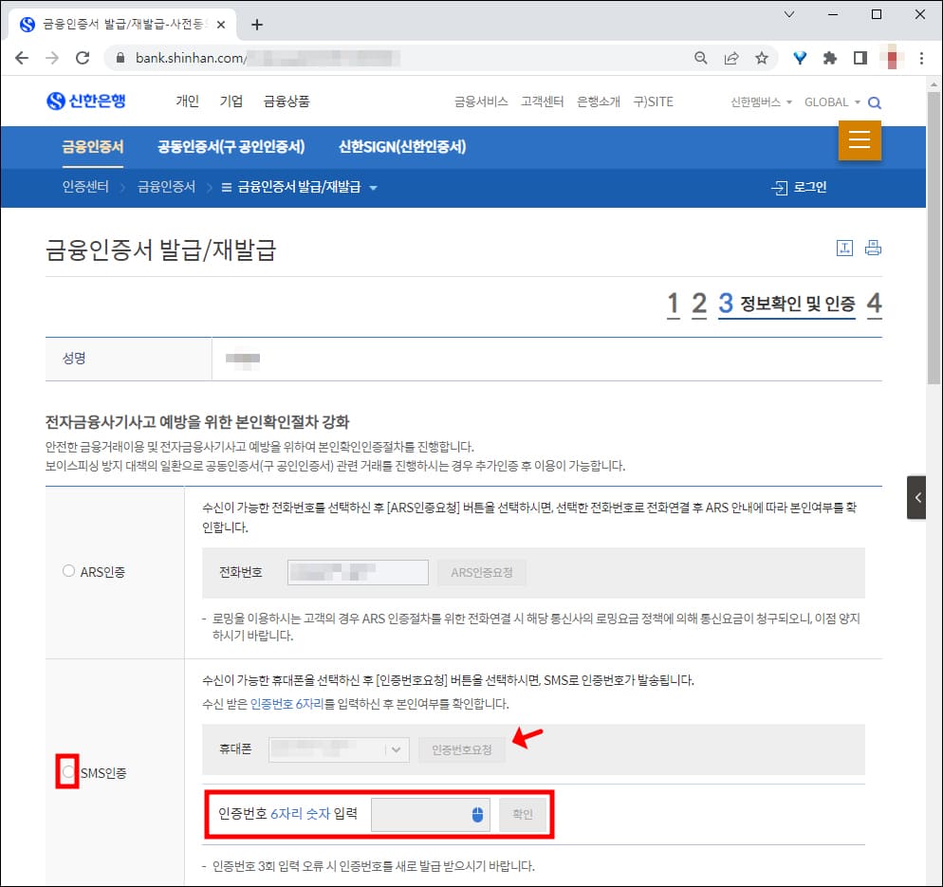This screenshot has width=943, height=887.
Task: Click the print icon near the page title
Action: (x=873, y=247)
